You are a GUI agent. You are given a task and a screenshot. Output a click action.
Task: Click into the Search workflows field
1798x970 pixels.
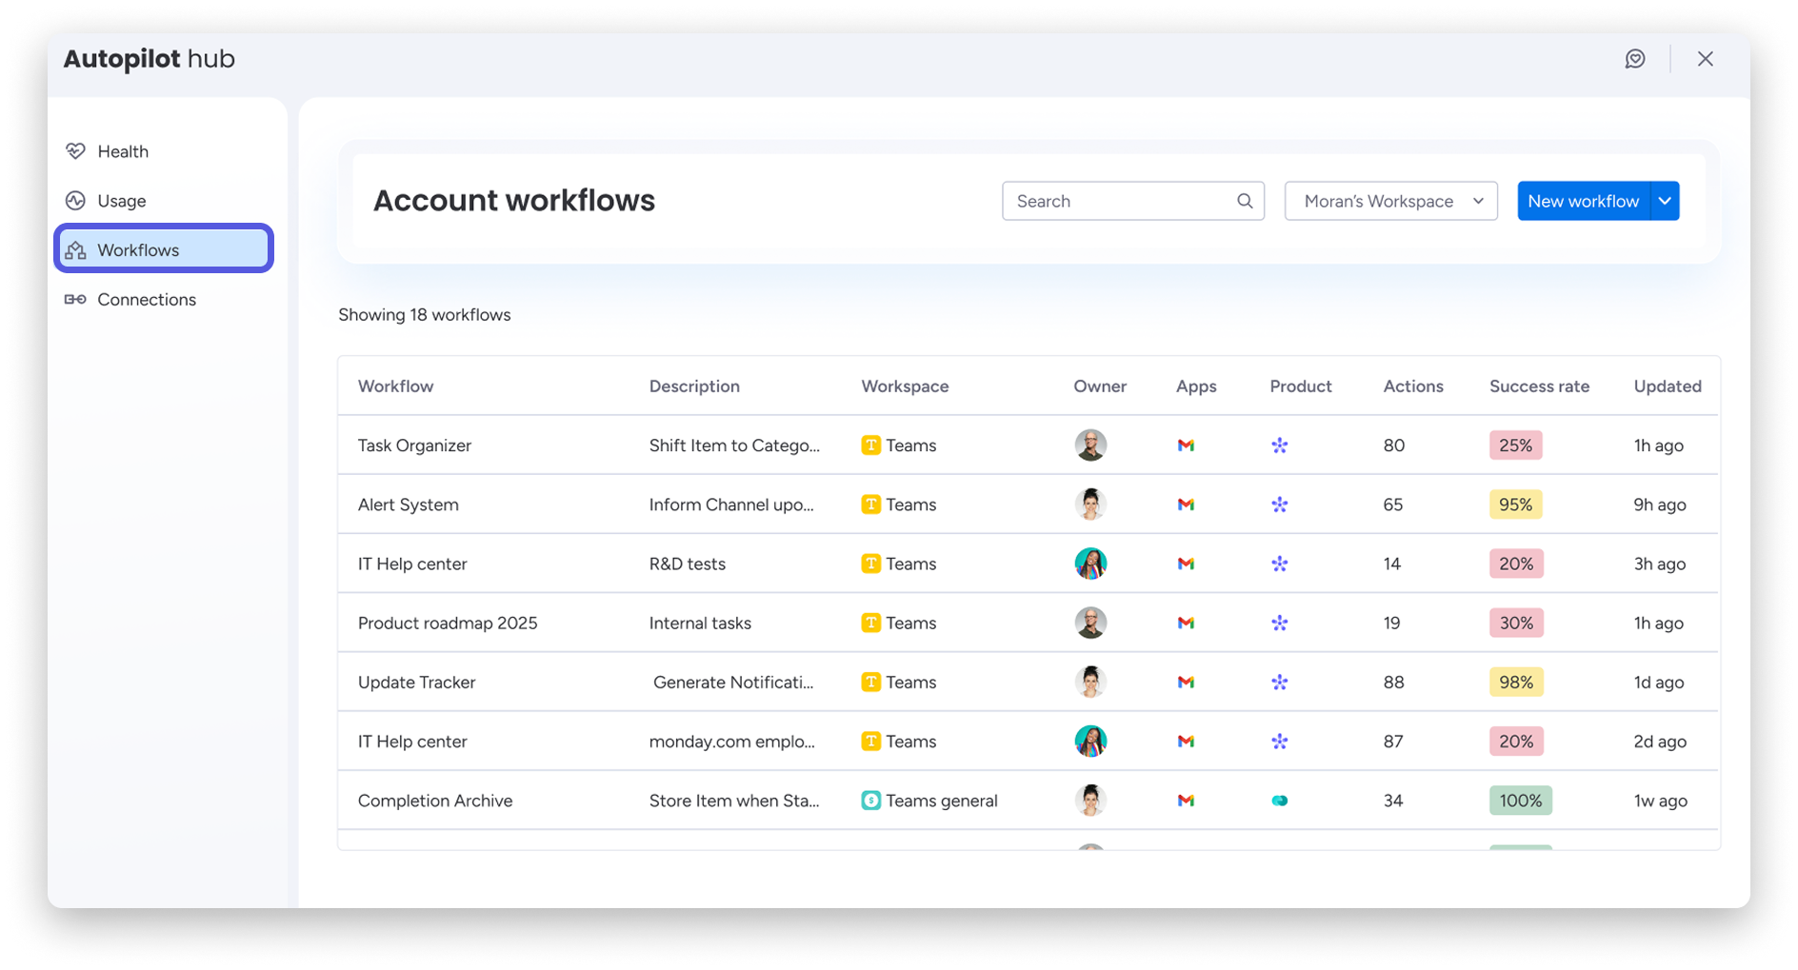1119,201
